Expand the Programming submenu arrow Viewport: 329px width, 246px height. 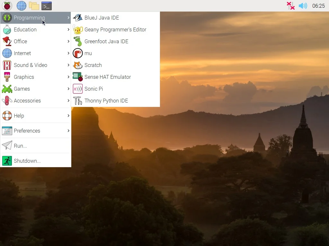[x=68, y=18]
